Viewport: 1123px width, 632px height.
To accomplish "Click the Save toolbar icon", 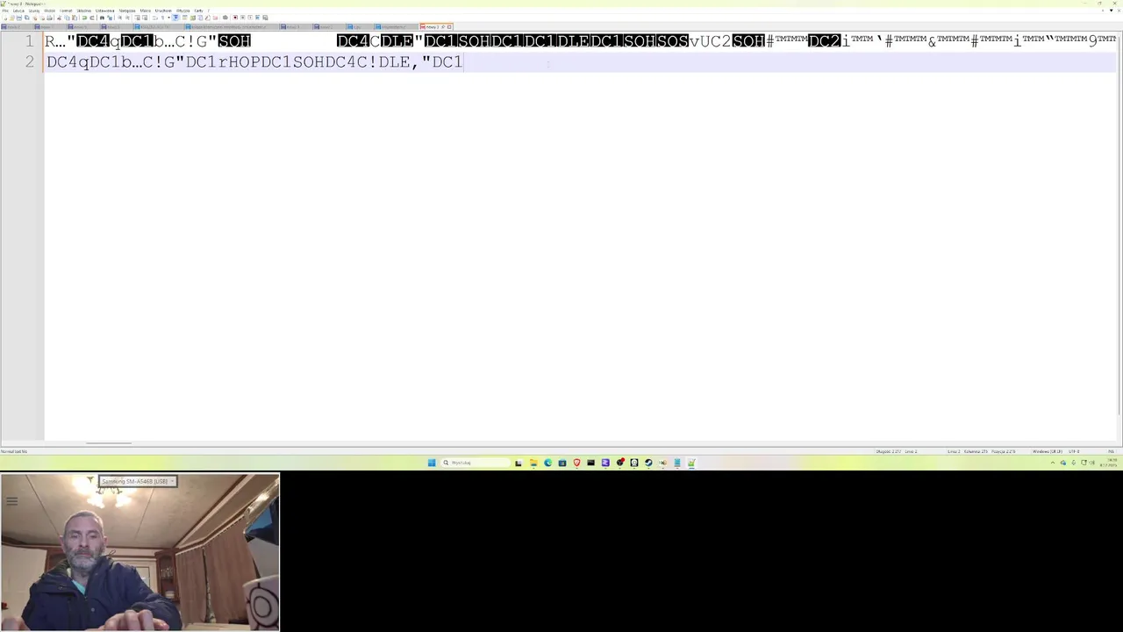I will point(19,18).
